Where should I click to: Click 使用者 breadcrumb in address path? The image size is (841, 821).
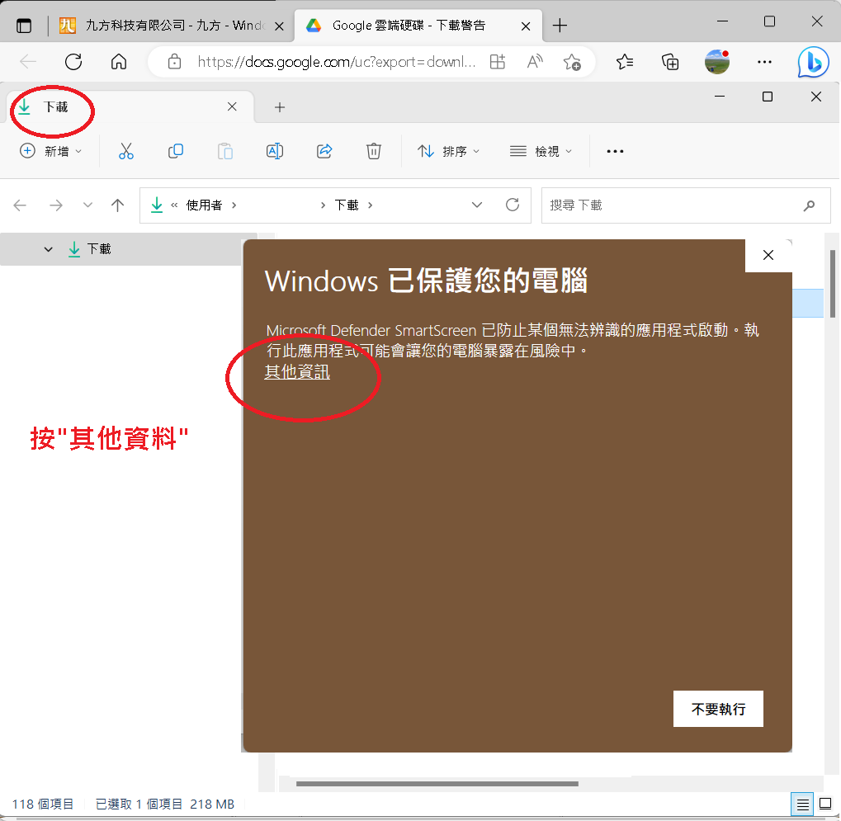click(x=205, y=205)
